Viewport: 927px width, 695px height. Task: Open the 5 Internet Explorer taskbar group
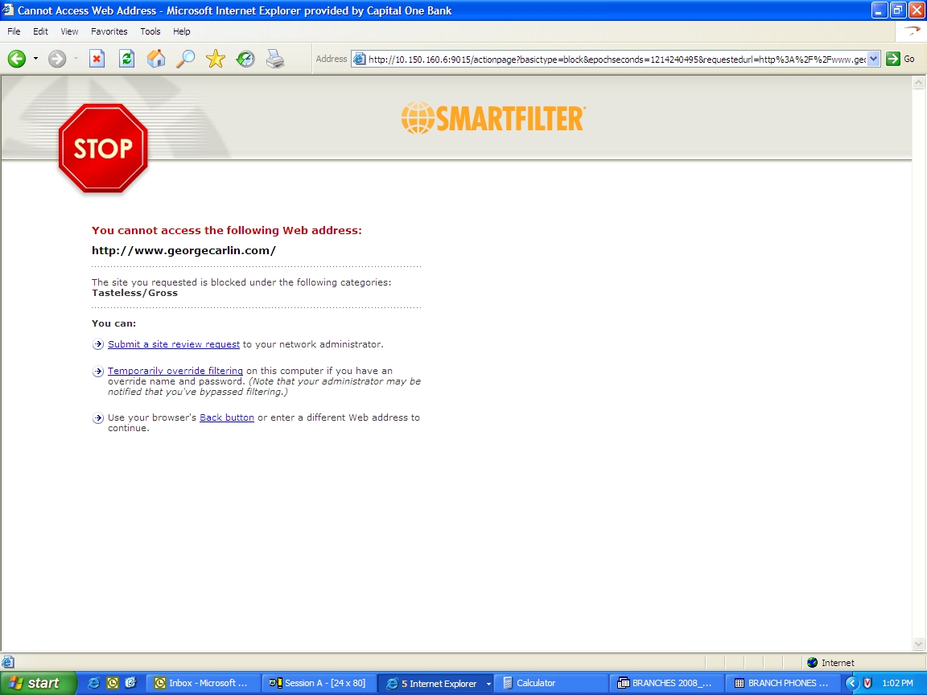[436, 683]
